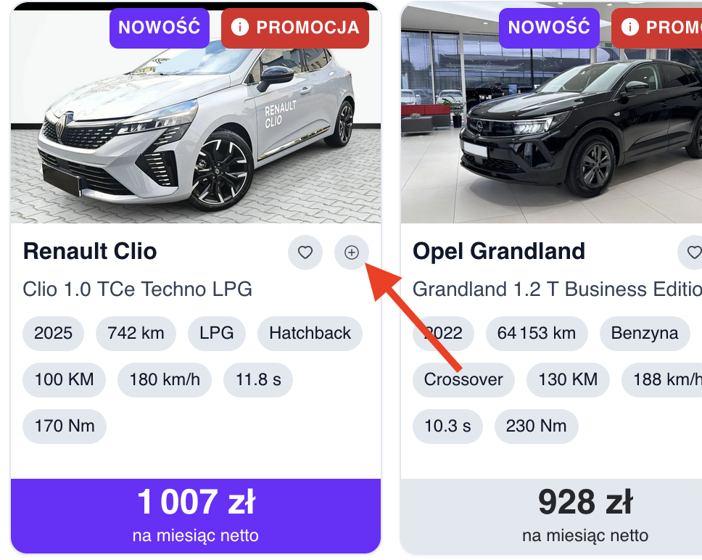
Task: Favorite the Opel Grandland with the heart icon
Action: coord(693,252)
